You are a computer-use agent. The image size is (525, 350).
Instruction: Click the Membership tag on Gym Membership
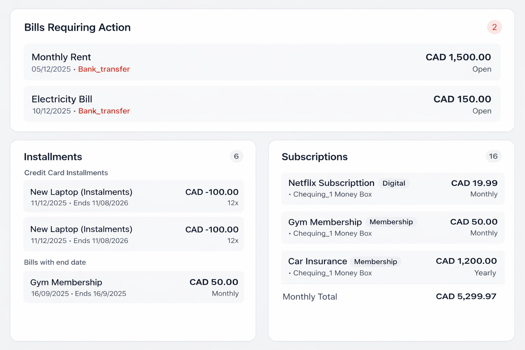coord(391,222)
